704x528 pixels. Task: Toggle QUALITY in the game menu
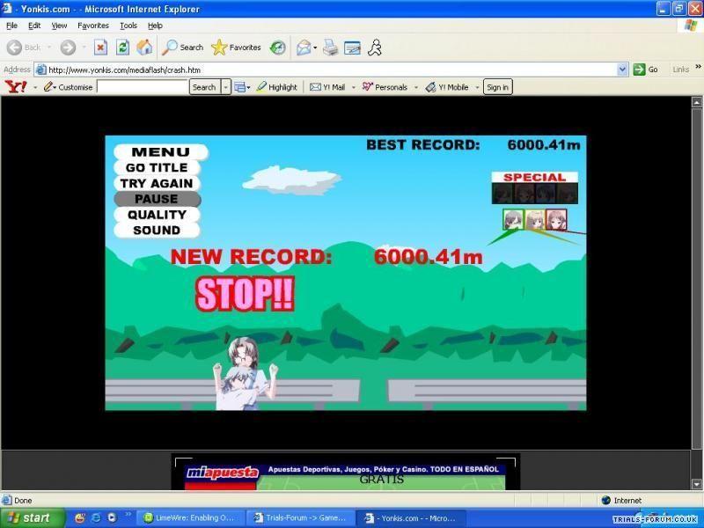[x=157, y=215]
